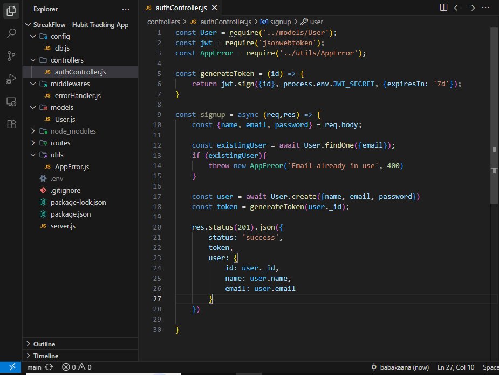The height and width of the screenshot is (375, 499).
Task: Click controllers in the breadcrumb
Action: tap(163, 22)
